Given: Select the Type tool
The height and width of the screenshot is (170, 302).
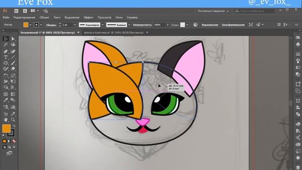Looking at the screenshot, I should (6, 57).
